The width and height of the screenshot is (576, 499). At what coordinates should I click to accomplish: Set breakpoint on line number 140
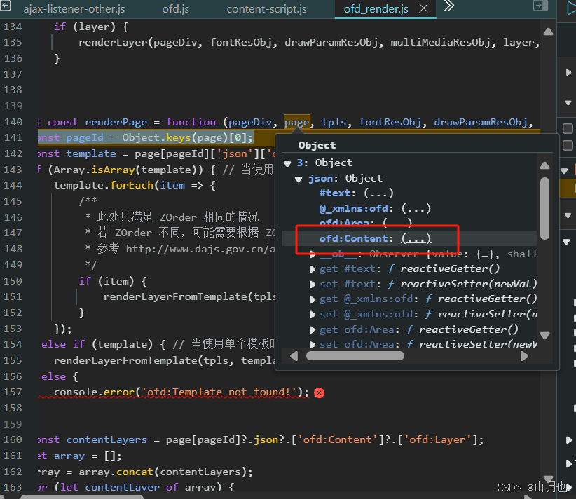pyautogui.click(x=13, y=122)
